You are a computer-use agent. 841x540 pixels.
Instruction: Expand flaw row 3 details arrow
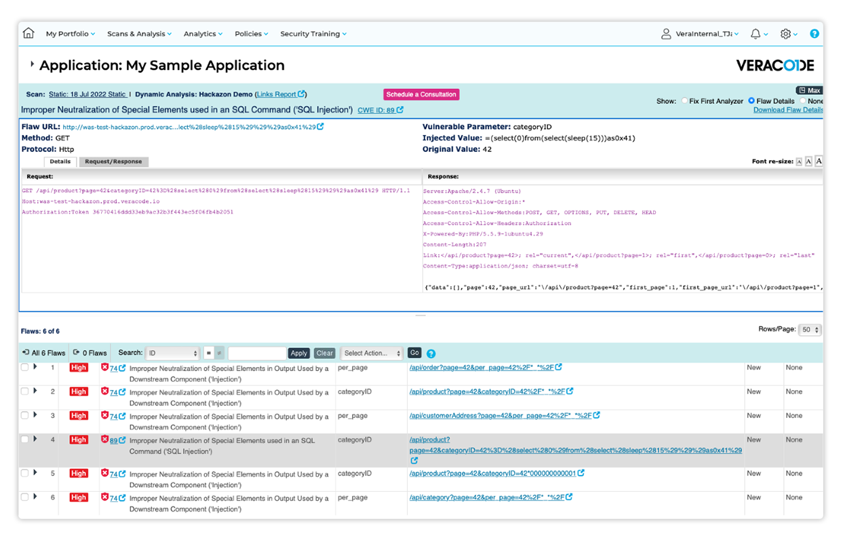[x=35, y=414]
